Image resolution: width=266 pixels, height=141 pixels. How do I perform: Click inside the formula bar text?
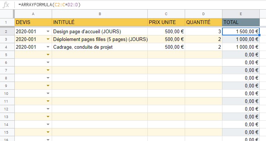point(50,5)
